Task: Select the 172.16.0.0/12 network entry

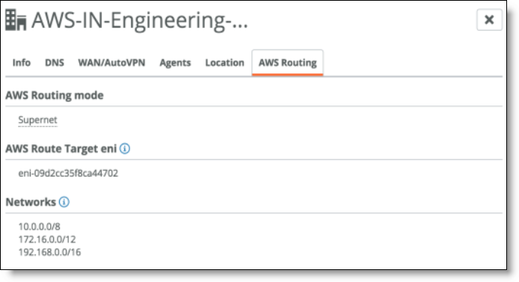Action: (47, 239)
